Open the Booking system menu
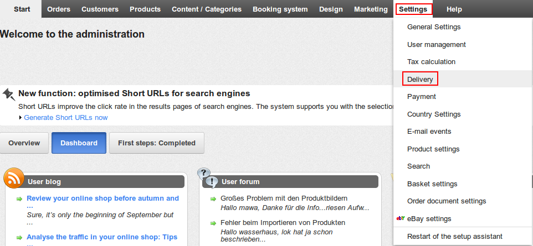 coord(280,9)
